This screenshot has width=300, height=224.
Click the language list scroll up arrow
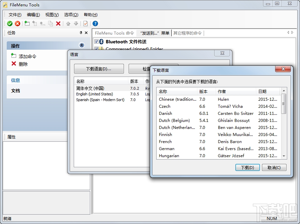[284, 91]
